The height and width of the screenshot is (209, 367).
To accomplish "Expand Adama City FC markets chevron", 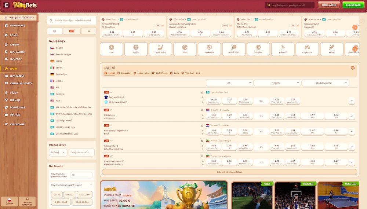I will [352, 147].
